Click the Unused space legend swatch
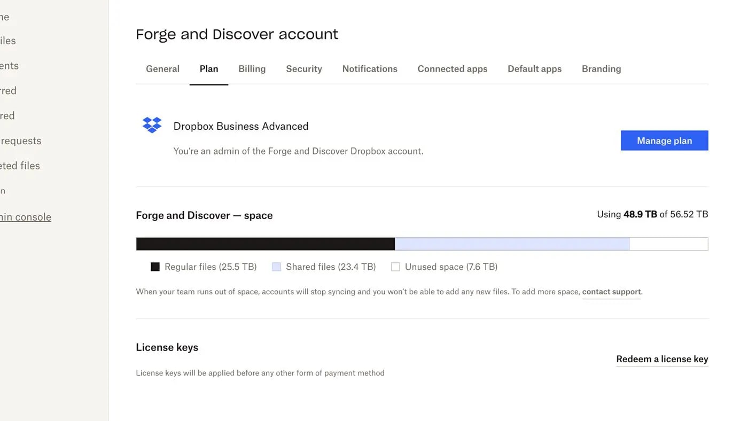 pos(395,266)
